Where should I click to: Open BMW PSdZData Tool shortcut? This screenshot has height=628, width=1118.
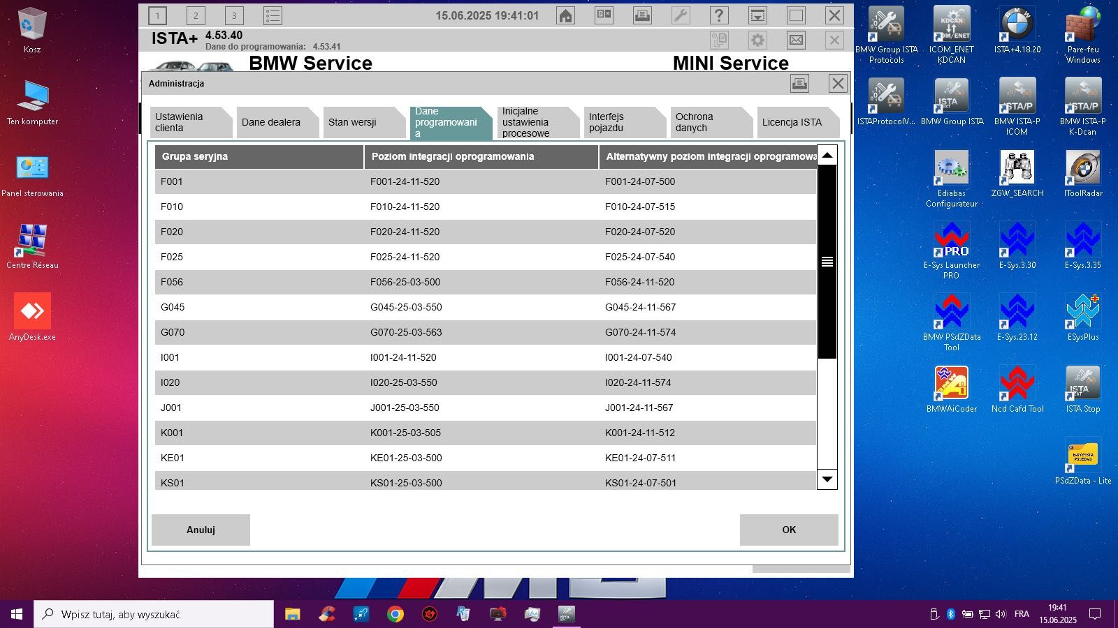[x=952, y=322]
